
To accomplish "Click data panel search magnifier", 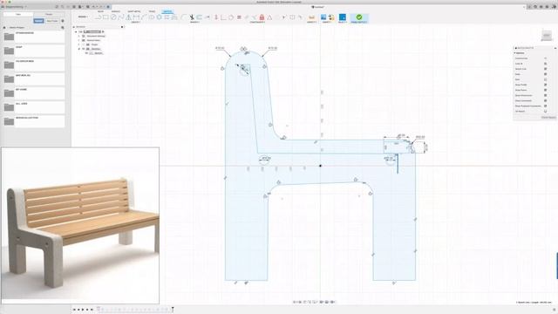I will click(x=63, y=27).
